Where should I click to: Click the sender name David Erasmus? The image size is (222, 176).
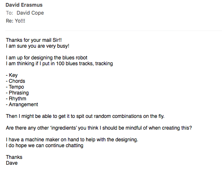click(24, 5)
